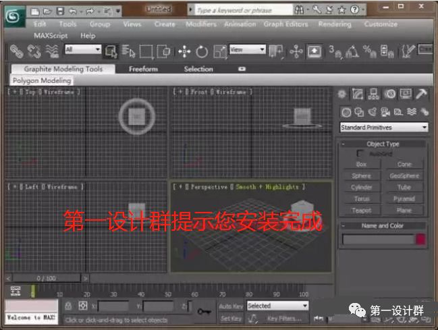The height and width of the screenshot is (330, 438).
Task: Toggle the Auto Key button
Action: coord(231,306)
